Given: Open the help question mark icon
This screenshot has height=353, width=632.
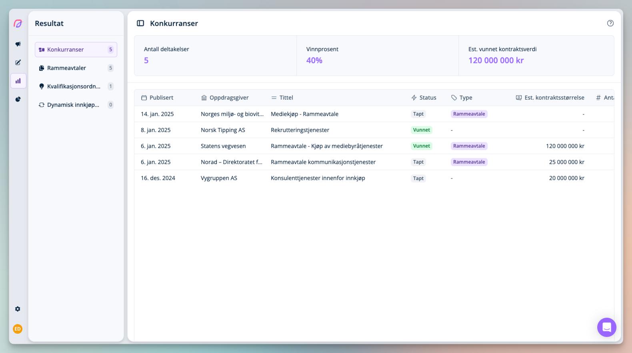Looking at the screenshot, I should coord(610,23).
